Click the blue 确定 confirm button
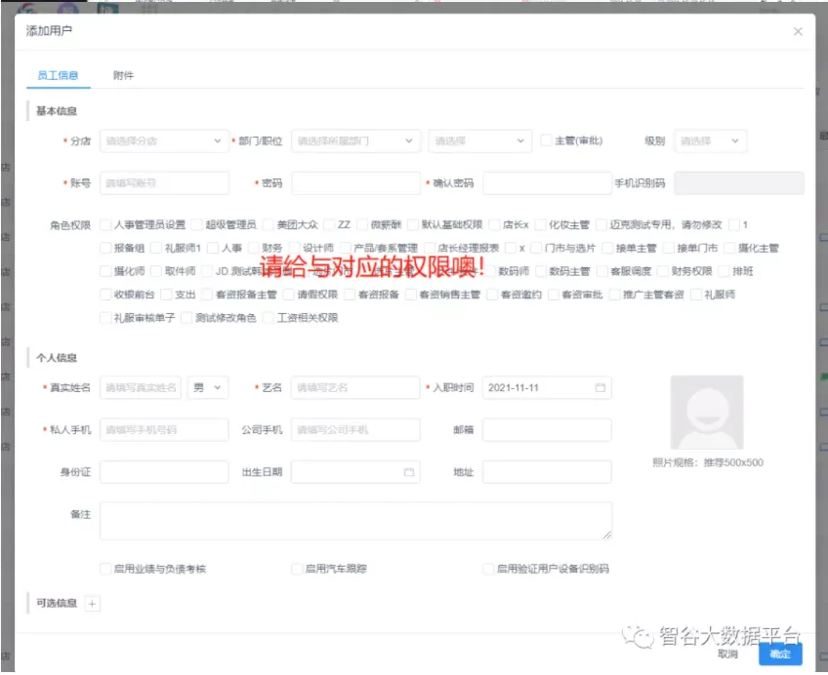 point(779,655)
